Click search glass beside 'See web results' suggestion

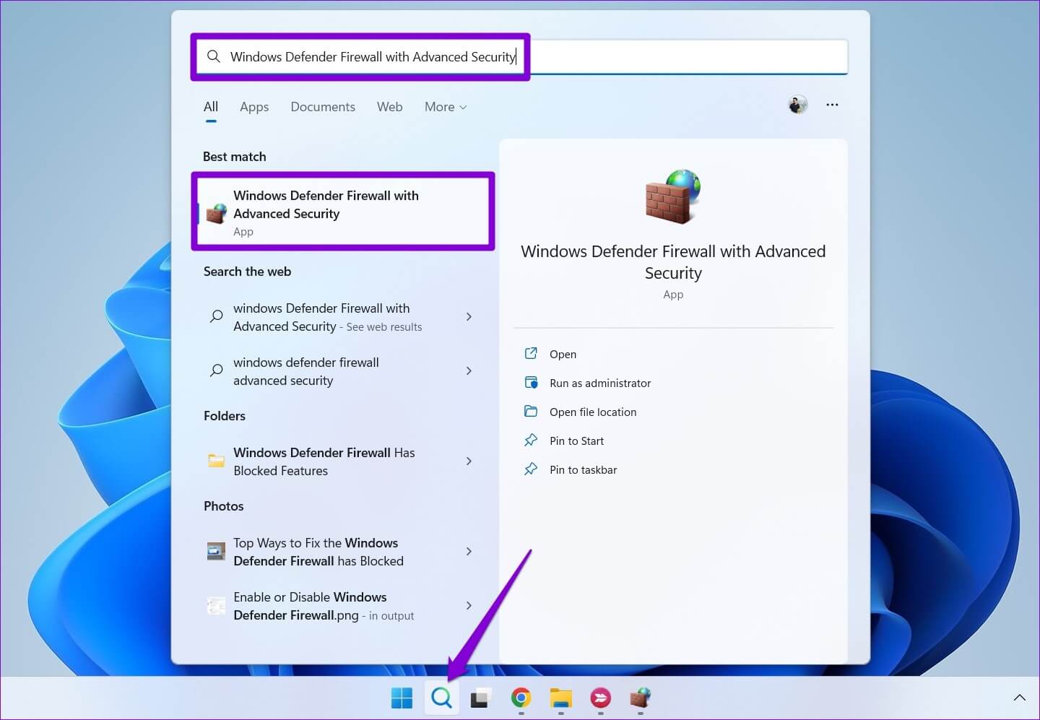pos(216,316)
